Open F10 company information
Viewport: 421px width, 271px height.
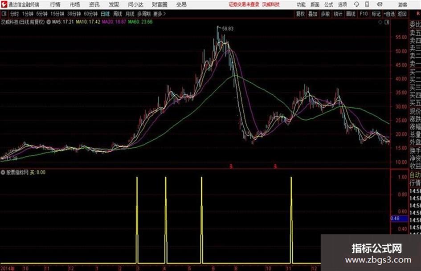pos(364,14)
